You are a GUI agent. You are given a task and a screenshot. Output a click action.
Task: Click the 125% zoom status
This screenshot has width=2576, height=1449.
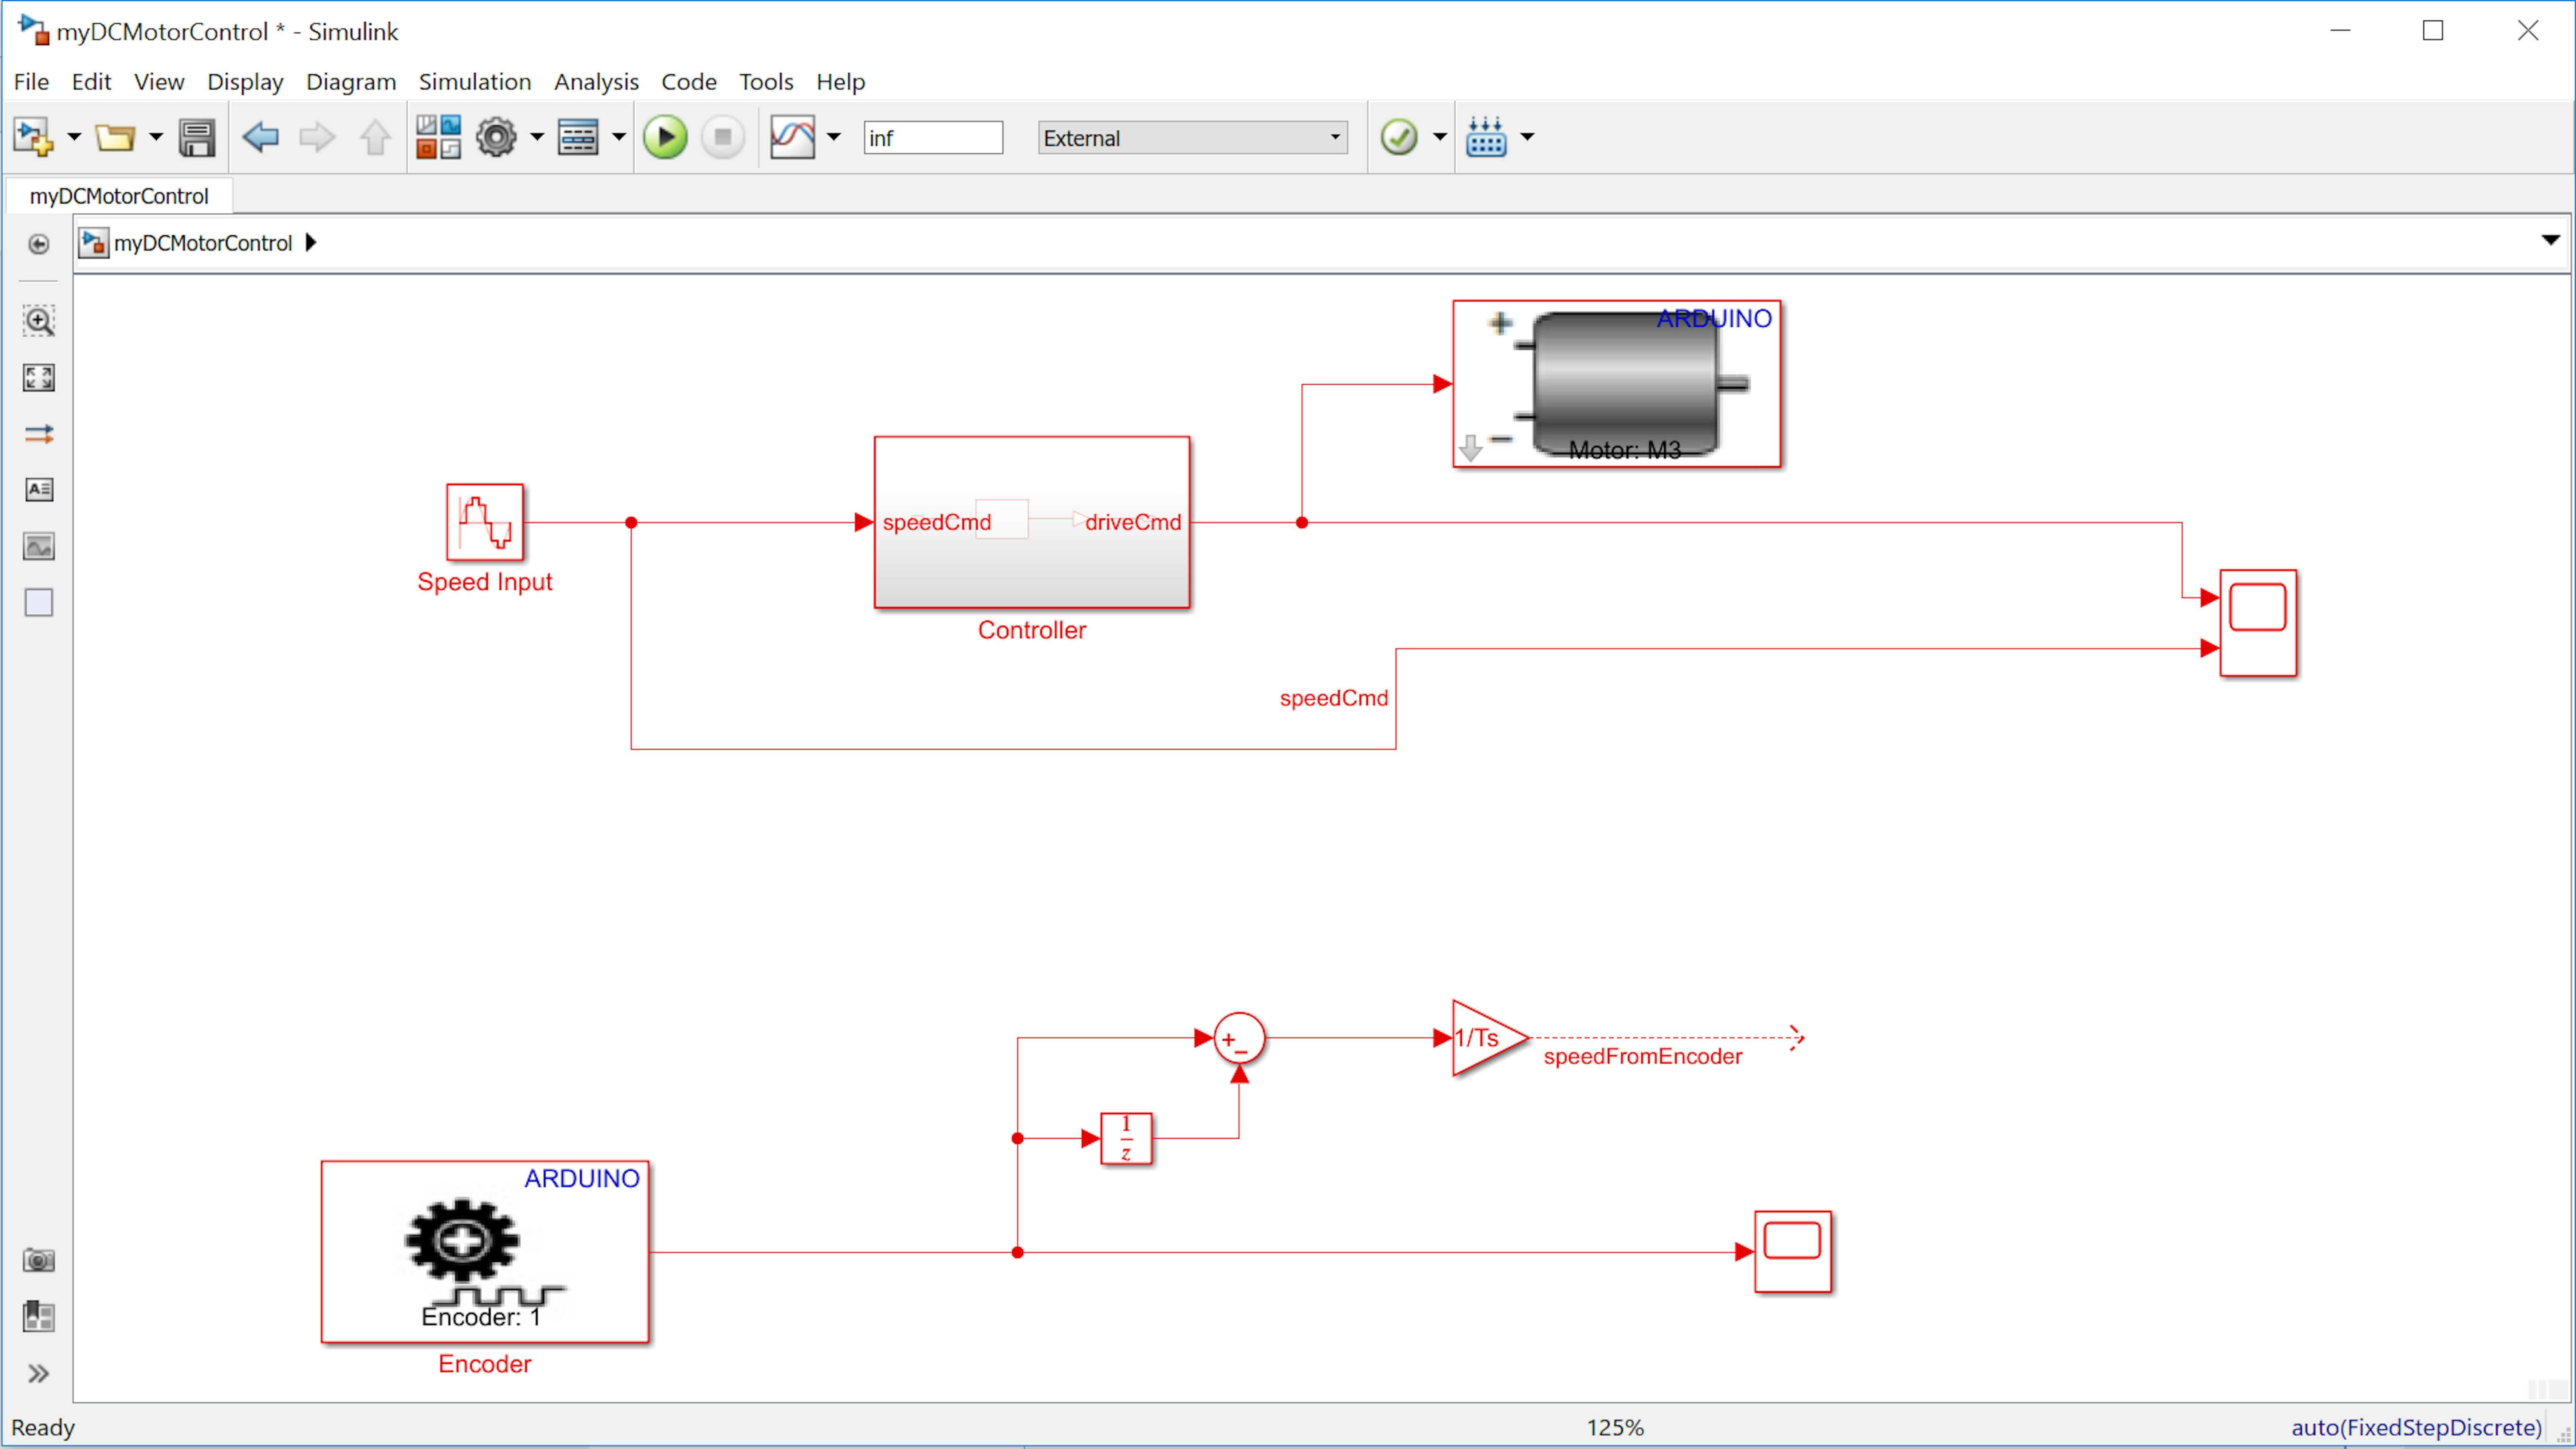point(1615,1427)
